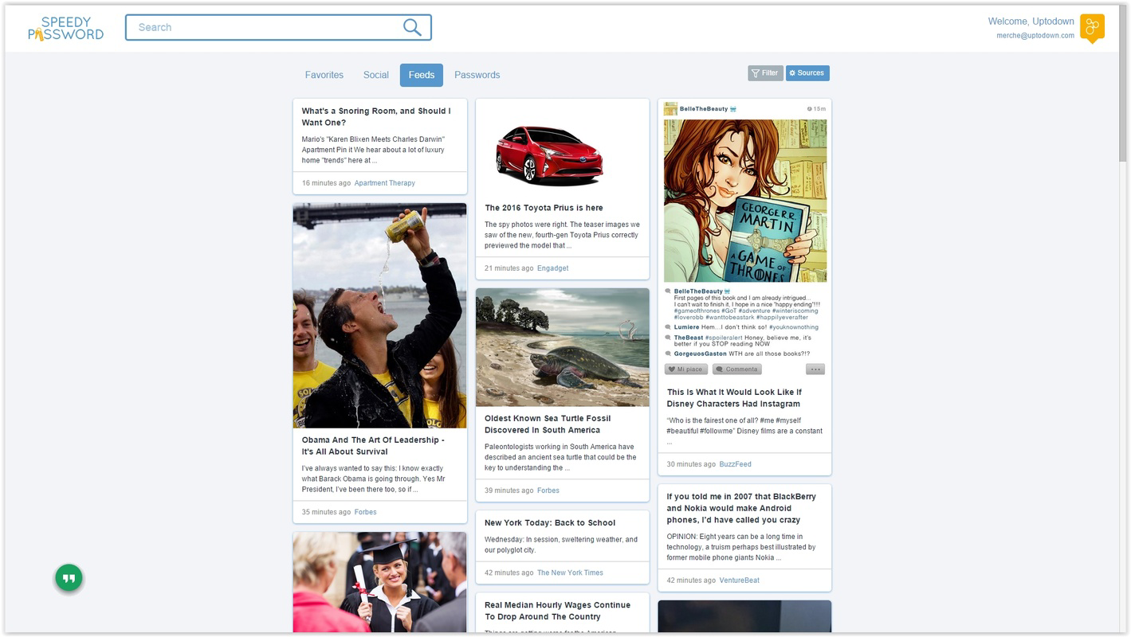Open the yellow user account badge
1131x637 pixels.
click(1092, 28)
